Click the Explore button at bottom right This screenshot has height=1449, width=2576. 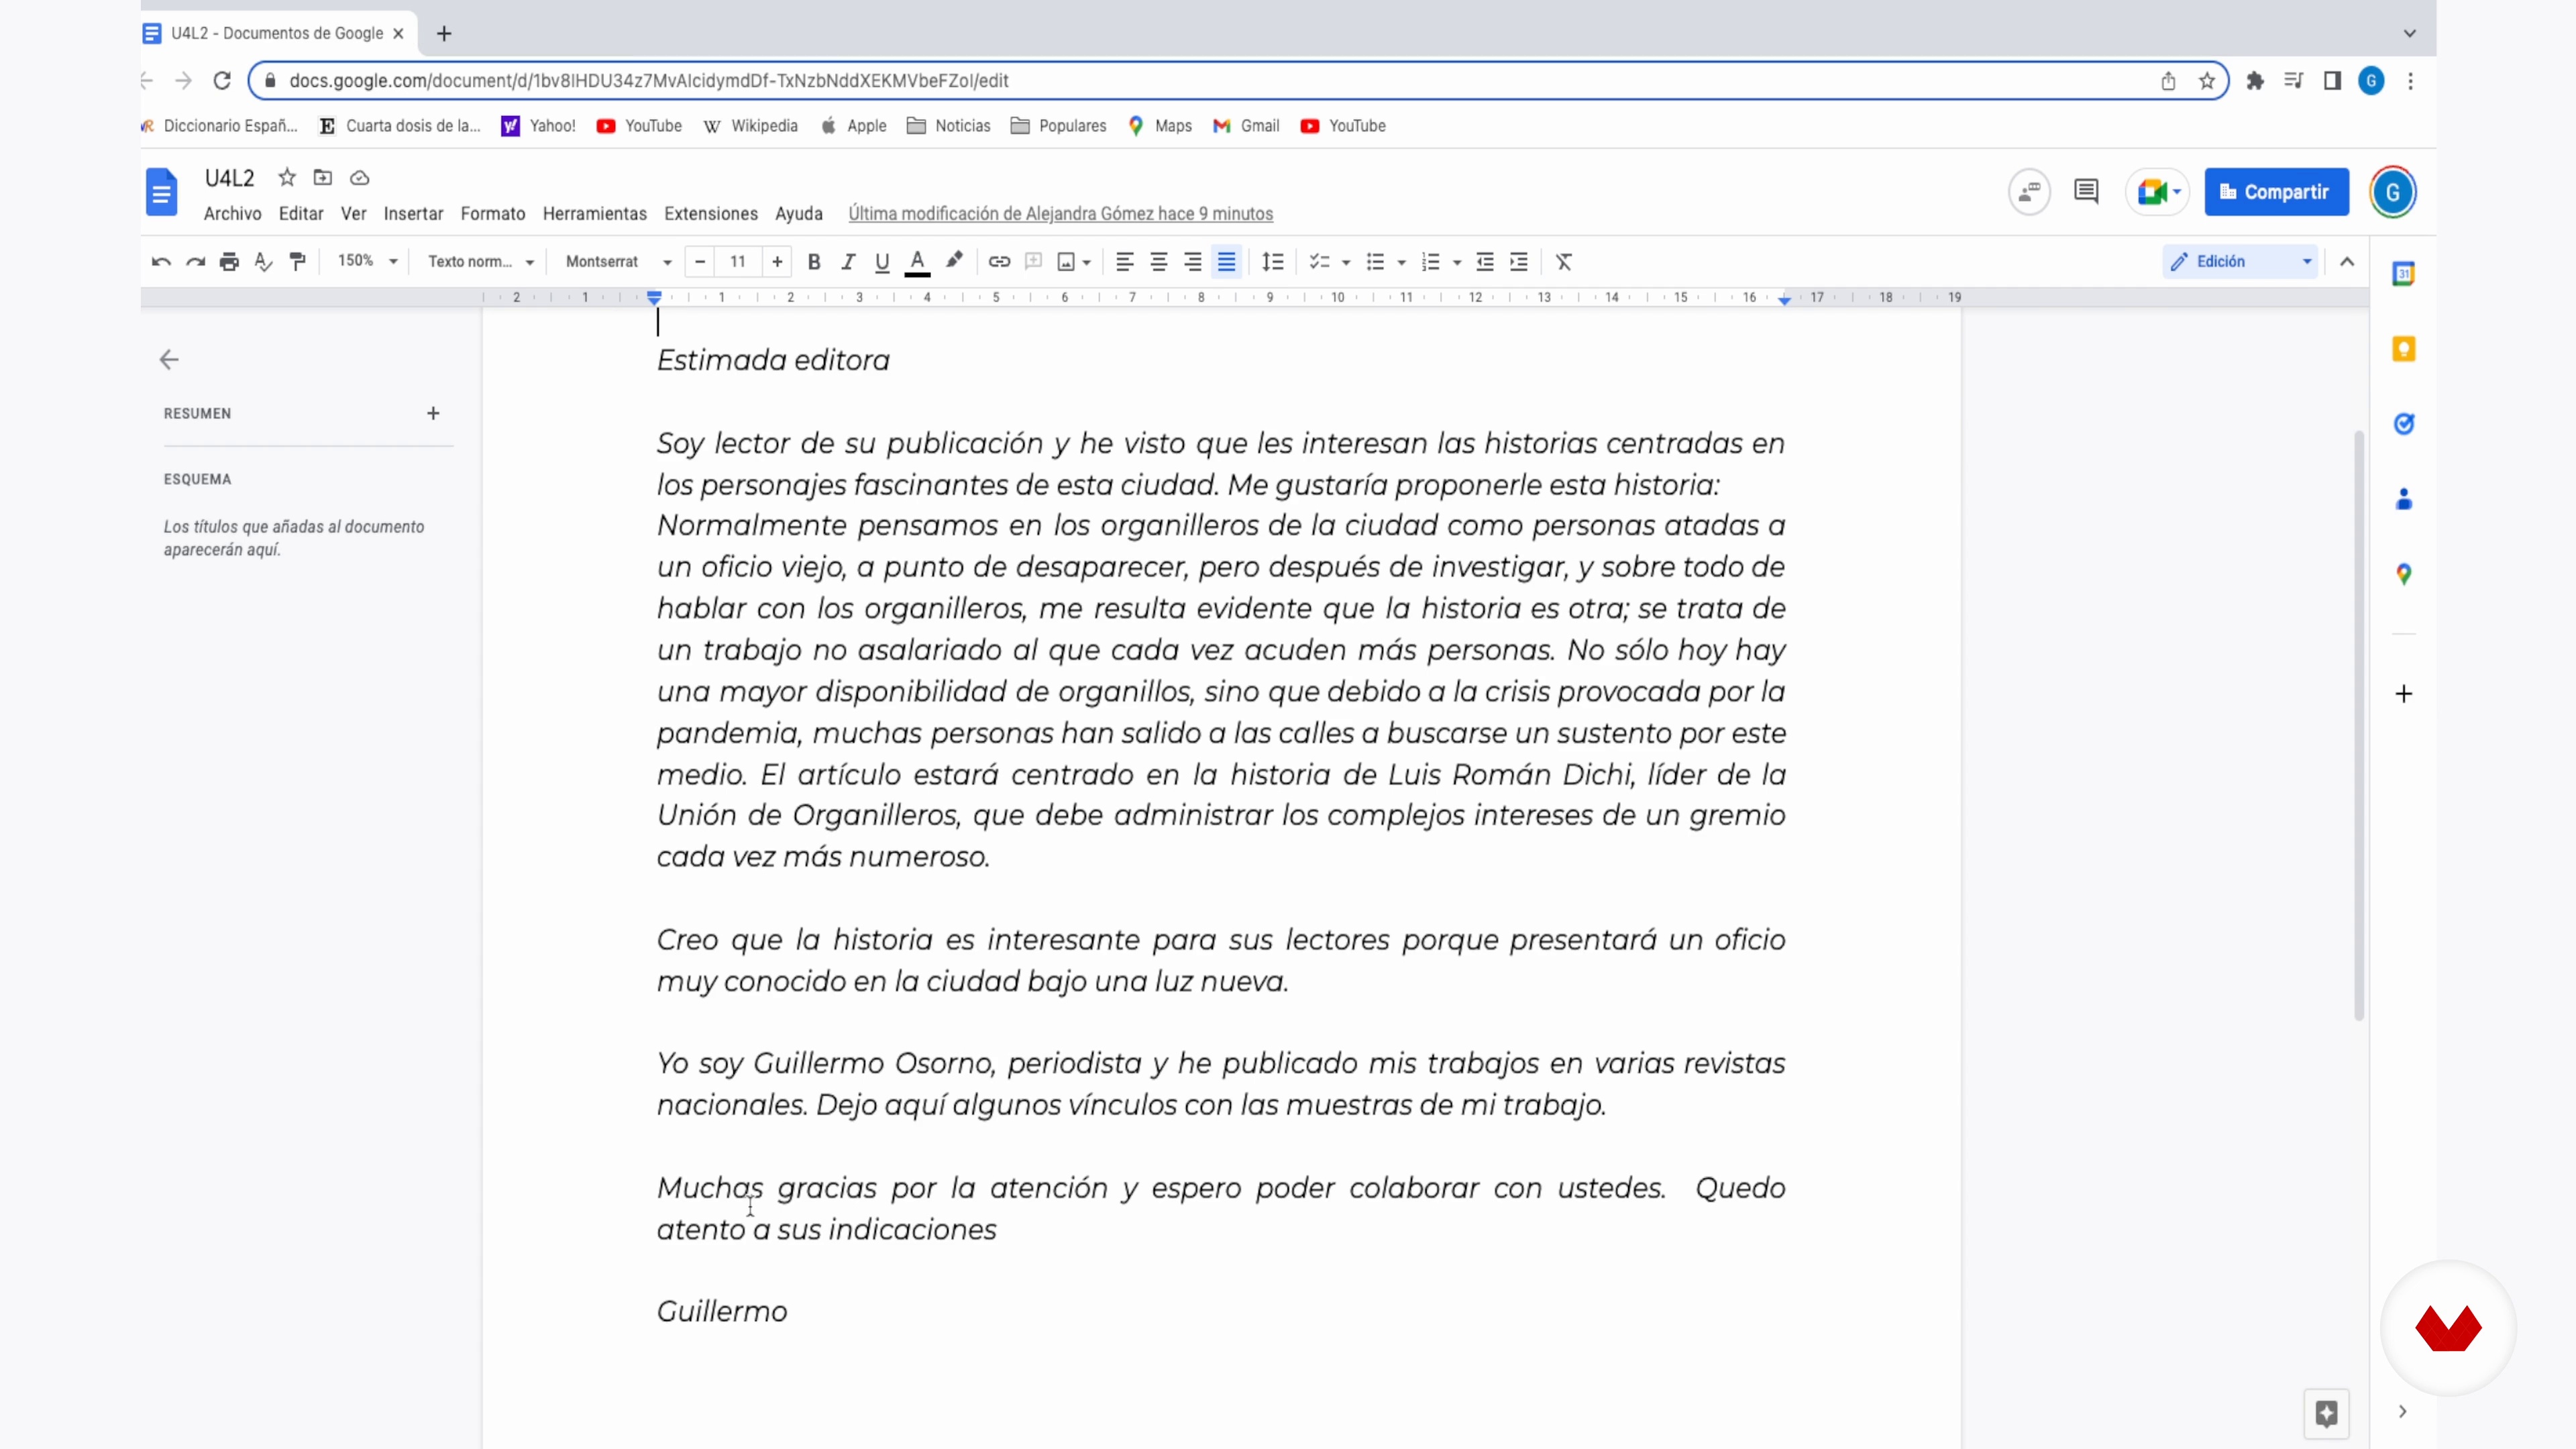[2327, 1413]
